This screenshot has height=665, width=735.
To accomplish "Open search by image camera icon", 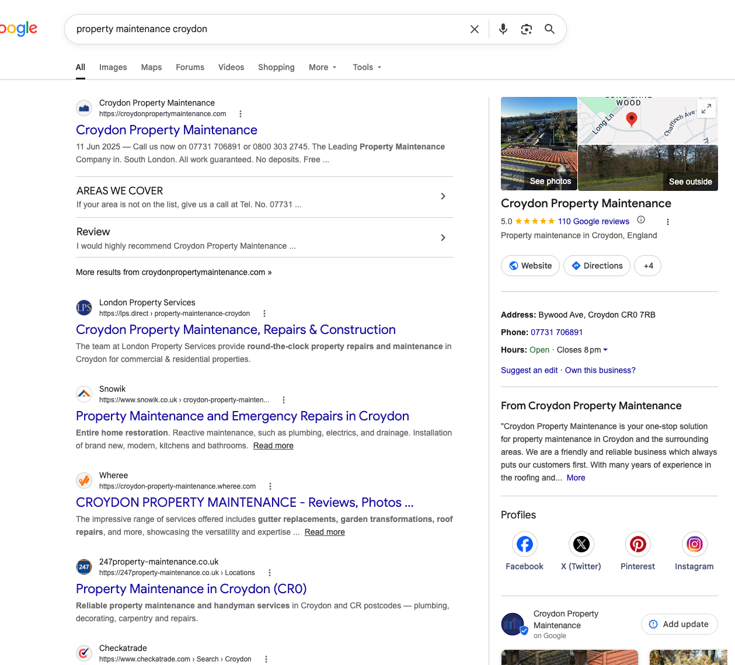I will (x=527, y=29).
